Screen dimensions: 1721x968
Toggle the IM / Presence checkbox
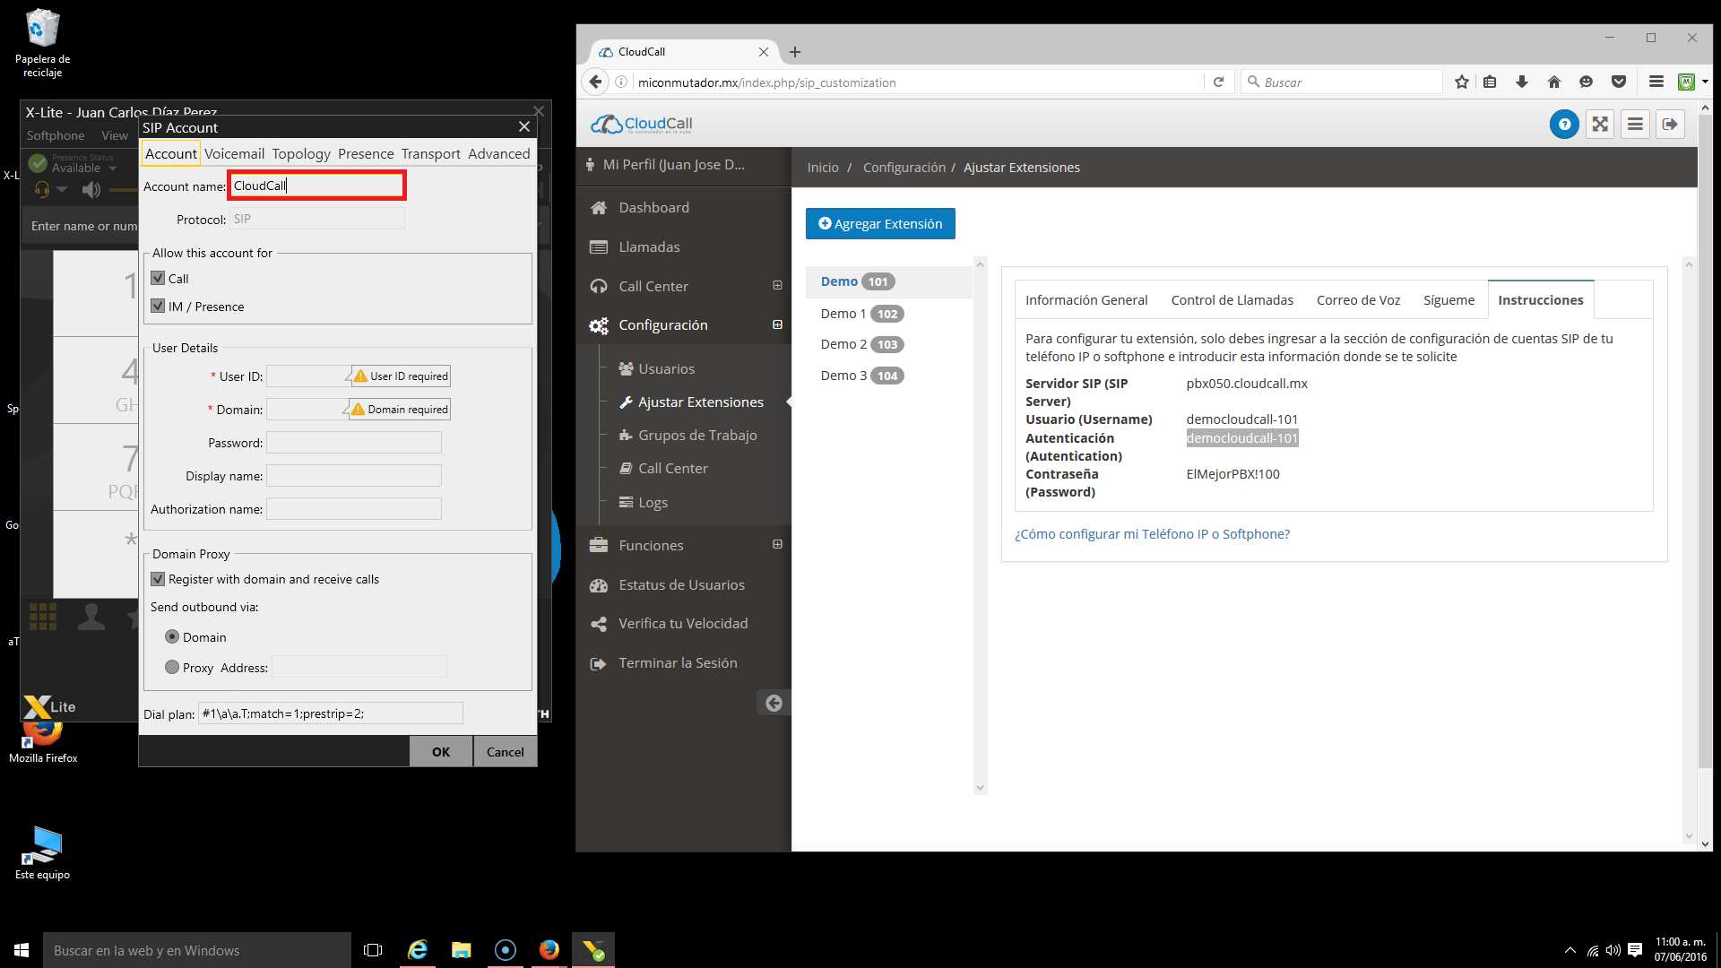(x=158, y=306)
